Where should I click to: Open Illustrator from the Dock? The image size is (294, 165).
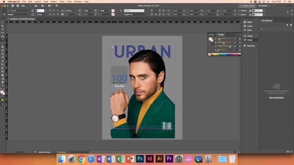[159, 159]
